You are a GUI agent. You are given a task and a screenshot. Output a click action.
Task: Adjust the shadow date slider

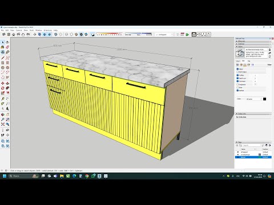pyautogui.click(x=109, y=34)
